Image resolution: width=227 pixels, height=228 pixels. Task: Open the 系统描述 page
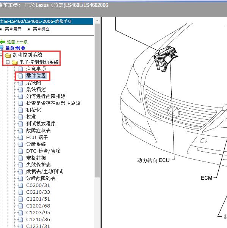pos(36,89)
